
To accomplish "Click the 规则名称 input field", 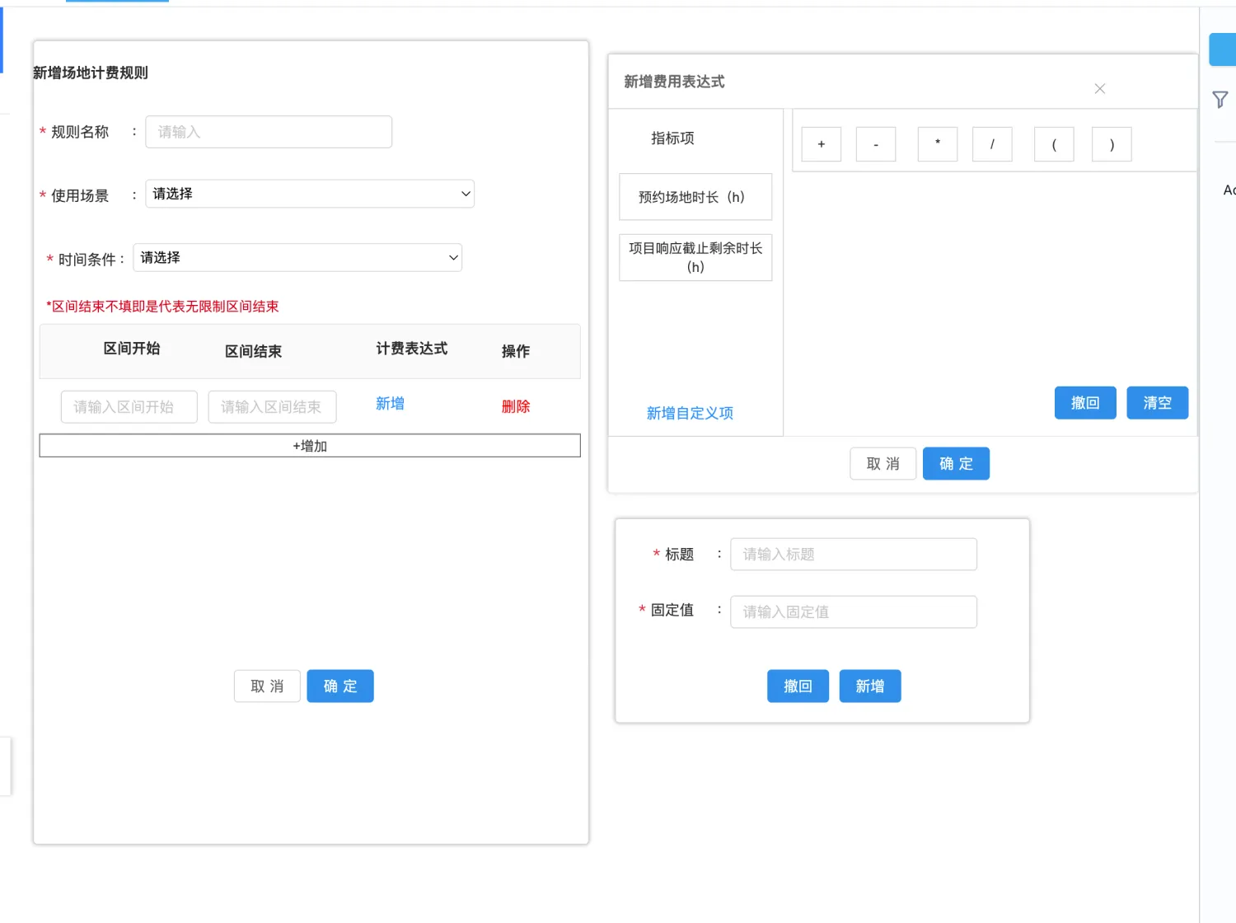I will pyautogui.click(x=268, y=131).
